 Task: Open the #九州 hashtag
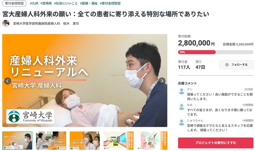click(x=34, y=3)
